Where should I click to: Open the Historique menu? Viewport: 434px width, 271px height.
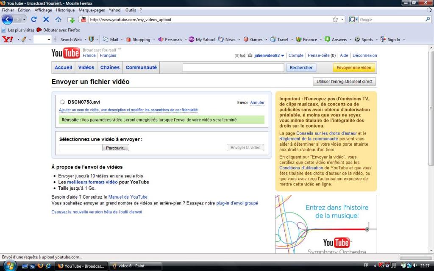click(x=65, y=10)
